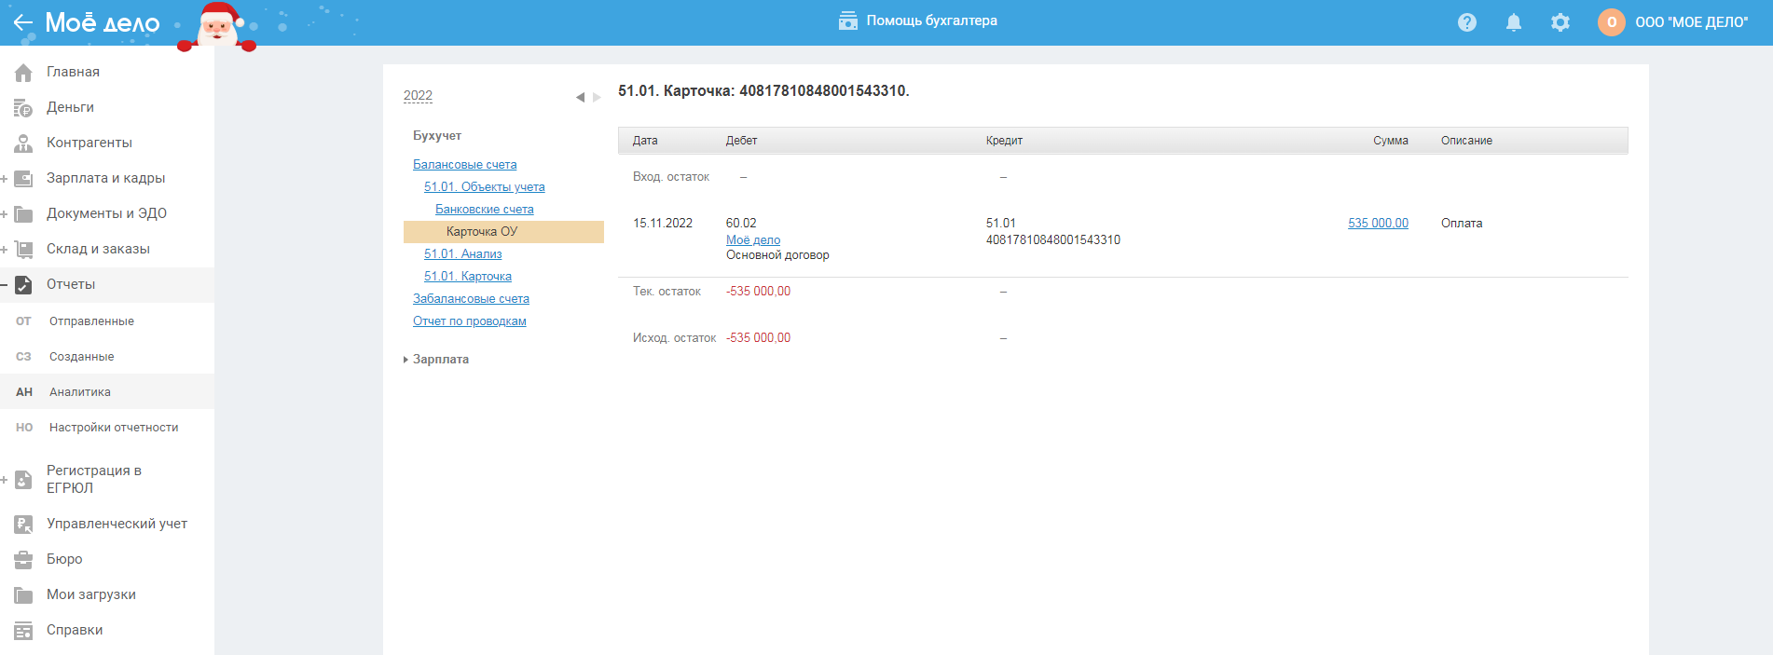Click the Главная home icon
Viewport: 1773px width, 655px height.
coord(23,73)
